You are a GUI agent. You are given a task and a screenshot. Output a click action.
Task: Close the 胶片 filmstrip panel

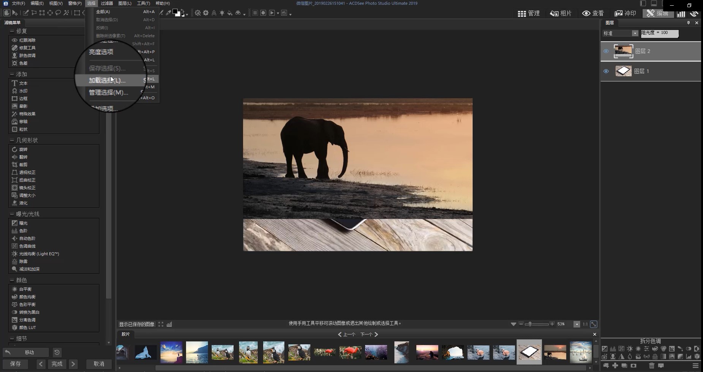coord(595,334)
